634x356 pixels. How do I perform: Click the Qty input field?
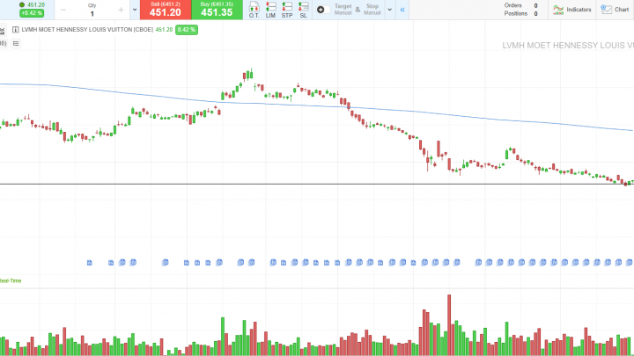92,13
